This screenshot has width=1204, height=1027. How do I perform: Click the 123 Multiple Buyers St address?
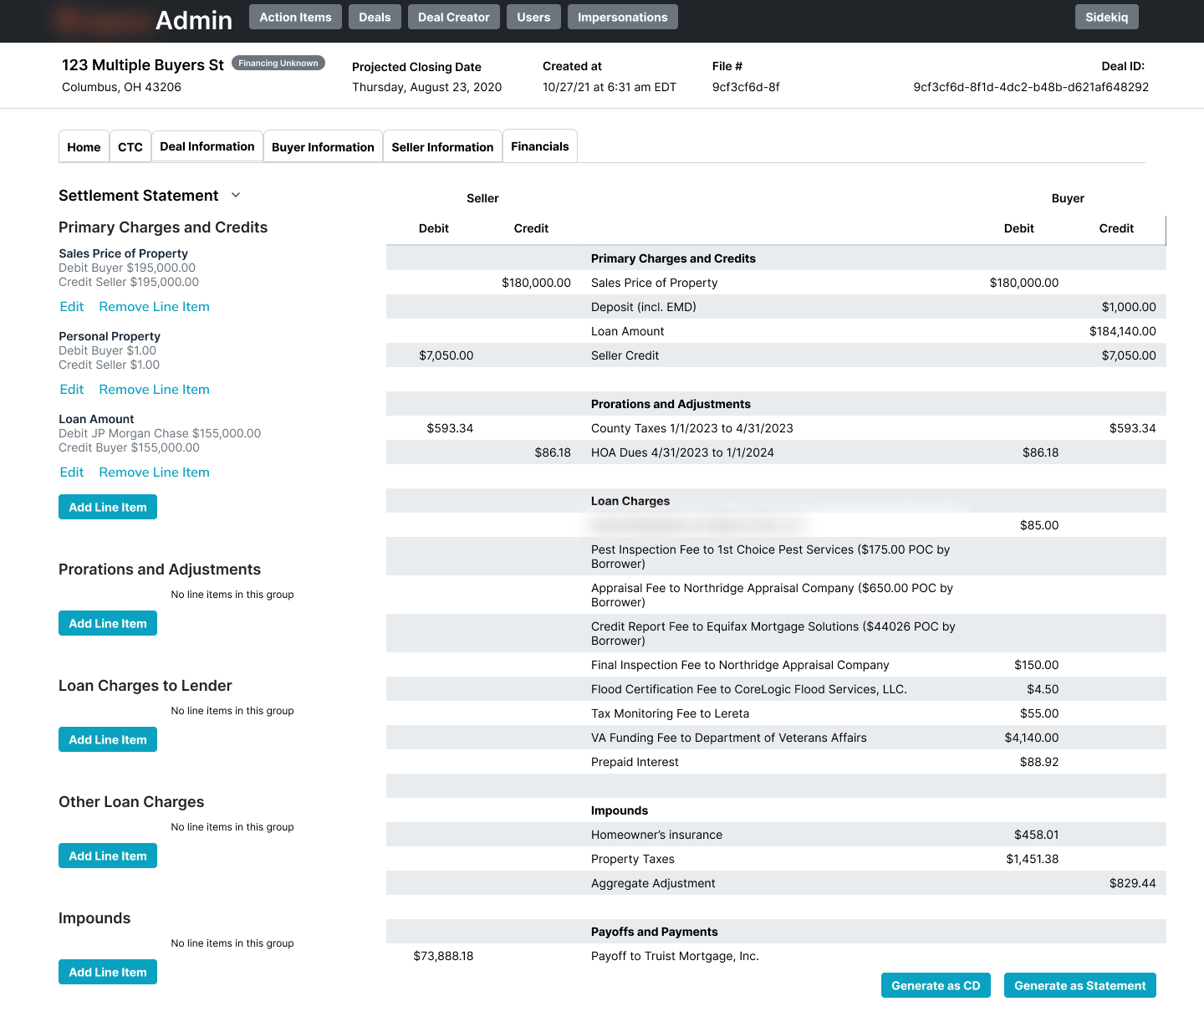(143, 65)
